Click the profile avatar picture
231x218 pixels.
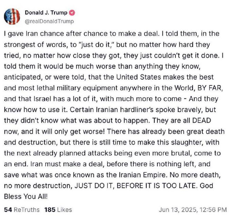pos(12,16)
